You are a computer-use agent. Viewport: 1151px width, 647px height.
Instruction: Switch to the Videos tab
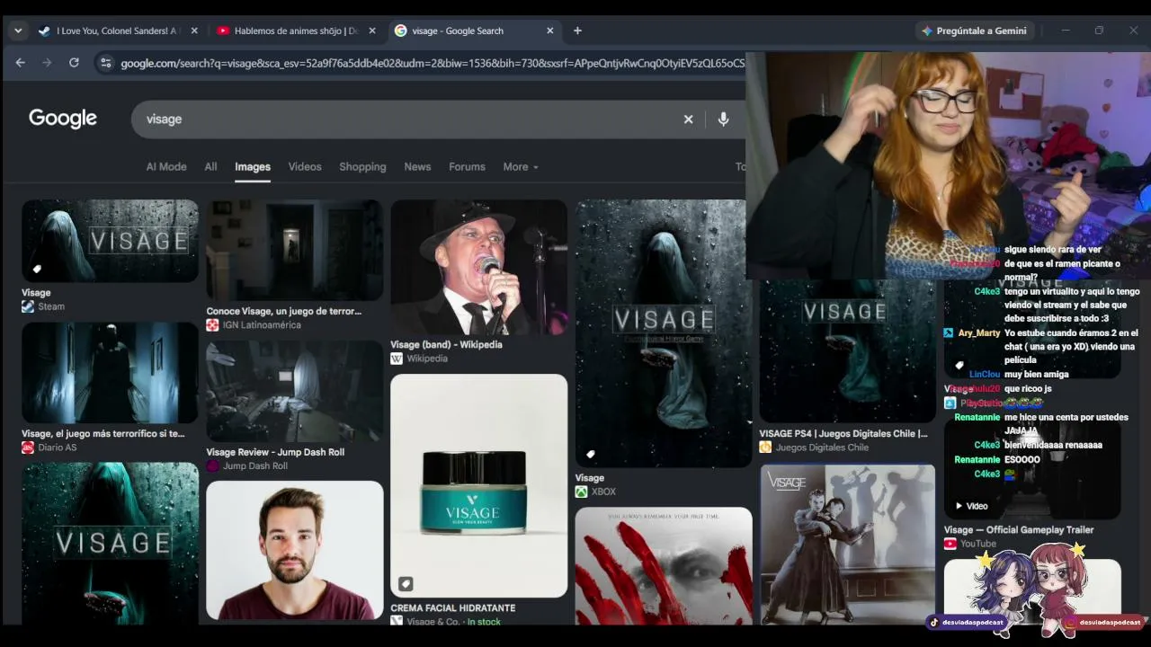[305, 166]
